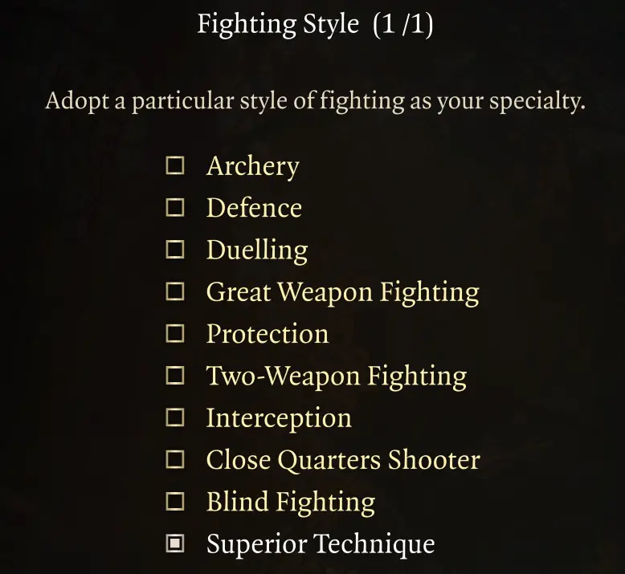Tick the Close Quarters Shooter checkbox
Screen dimensions: 625x574
pyautogui.click(x=175, y=459)
